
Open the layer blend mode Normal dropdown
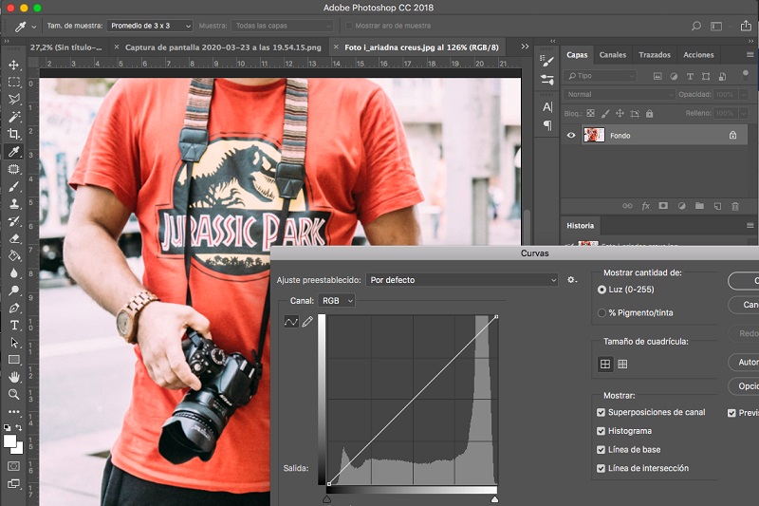(619, 94)
